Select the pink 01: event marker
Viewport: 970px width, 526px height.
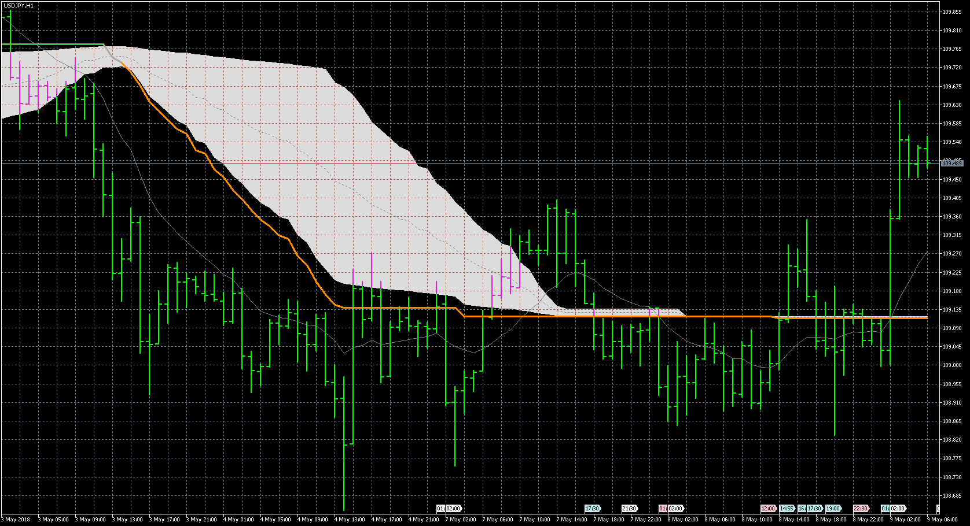[x=663, y=509]
